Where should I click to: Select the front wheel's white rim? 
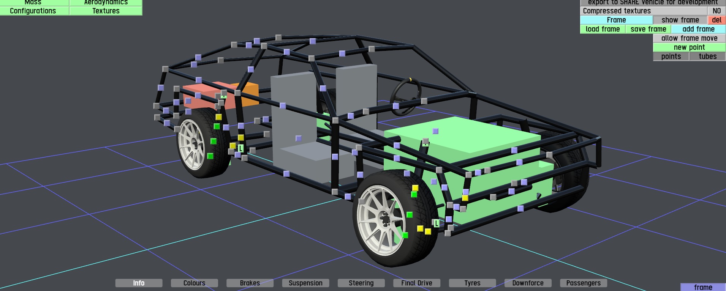[381, 220]
